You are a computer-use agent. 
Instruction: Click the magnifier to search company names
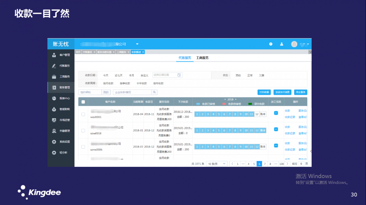[154, 92]
